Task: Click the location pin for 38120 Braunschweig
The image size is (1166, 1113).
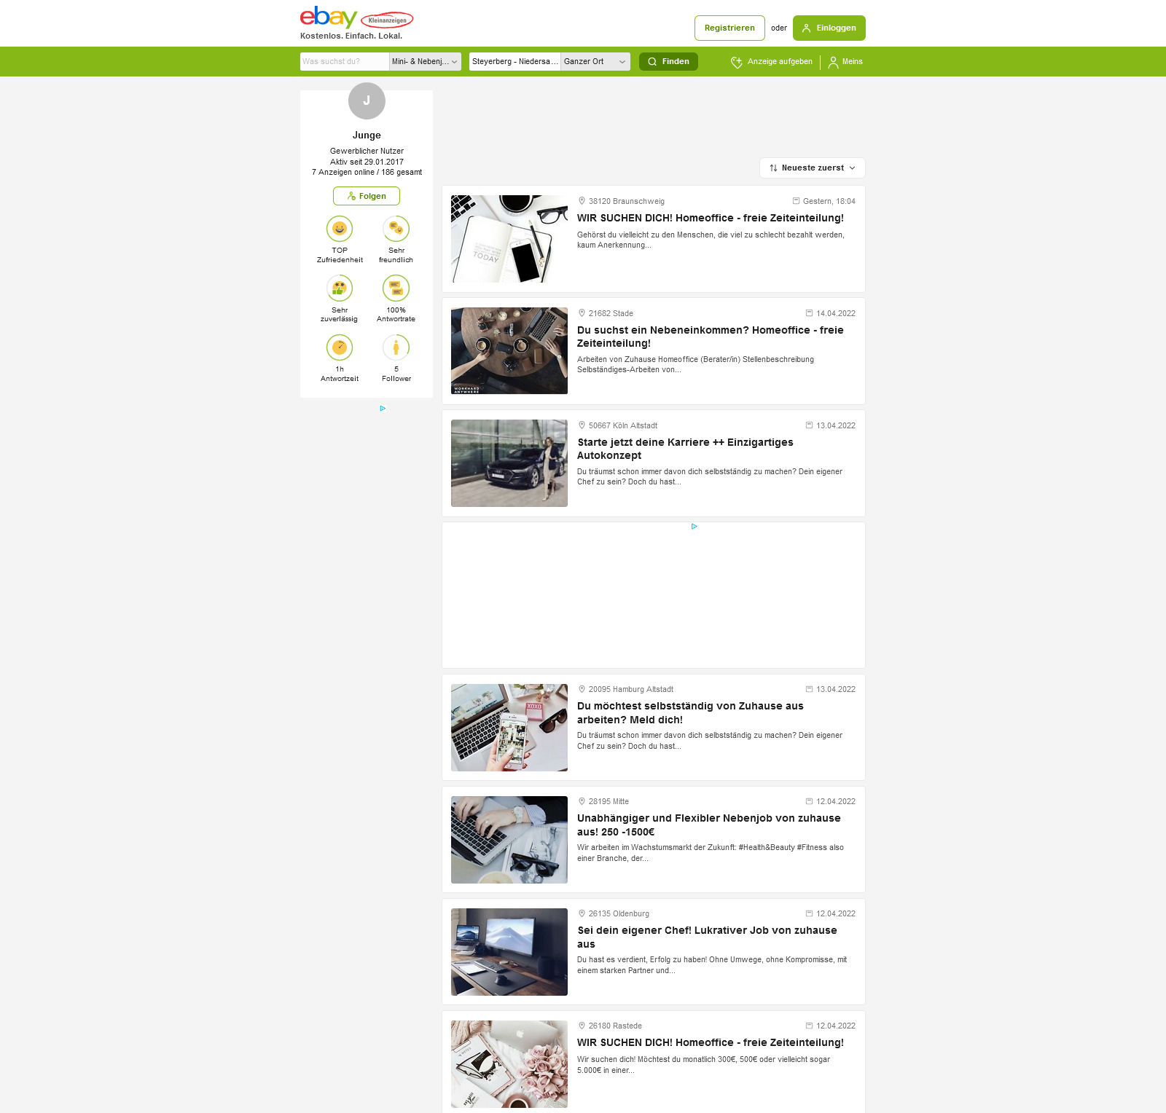Action: 582,201
